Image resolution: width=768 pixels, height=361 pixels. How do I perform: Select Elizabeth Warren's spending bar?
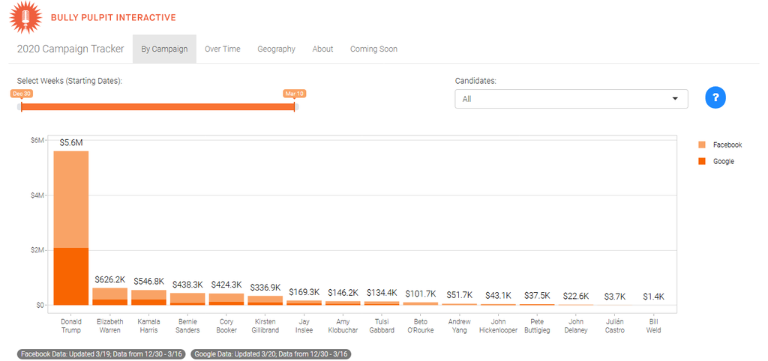(109, 297)
